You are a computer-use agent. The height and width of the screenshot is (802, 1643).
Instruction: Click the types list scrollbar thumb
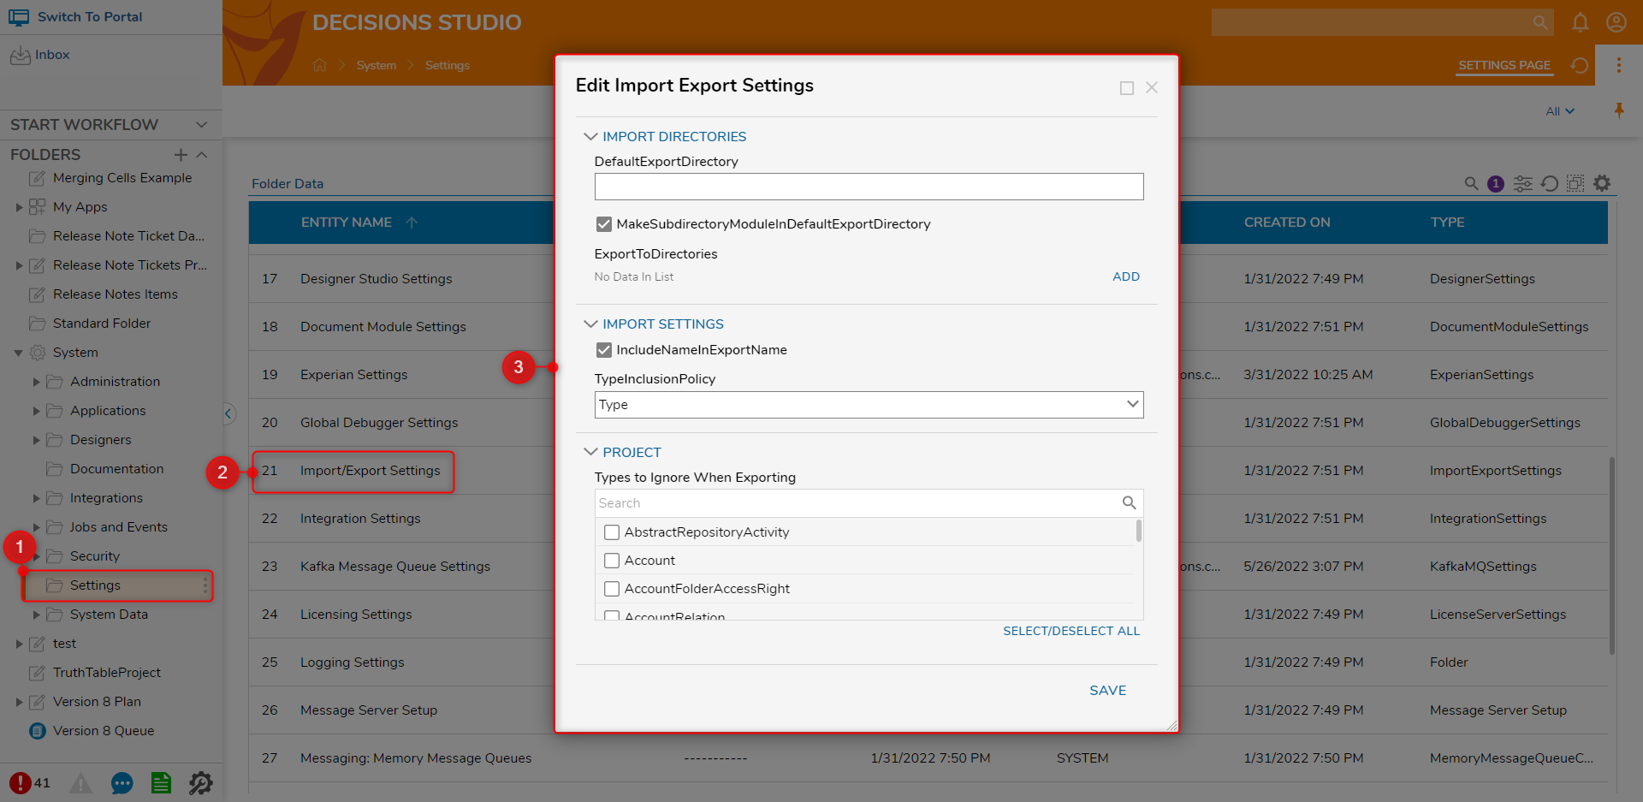tap(1138, 531)
